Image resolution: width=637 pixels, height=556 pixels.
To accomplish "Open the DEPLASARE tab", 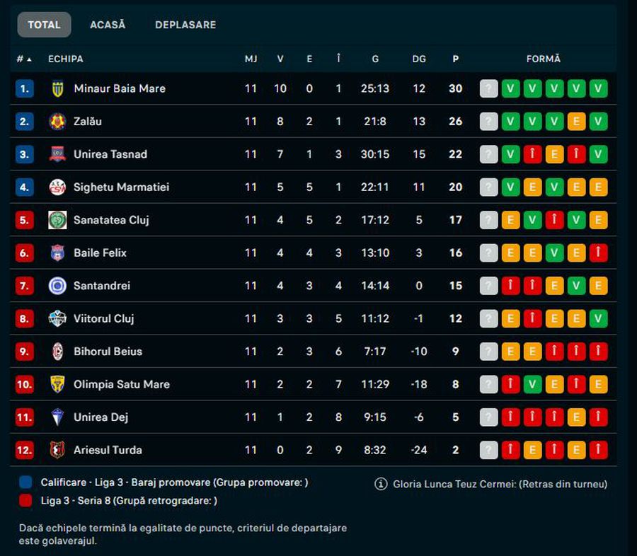I will pyautogui.click(x=185, y=24).
